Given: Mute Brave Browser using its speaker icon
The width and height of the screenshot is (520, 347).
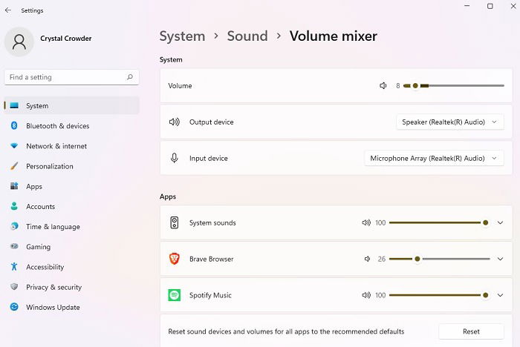Looking at the screenshot, I should (367, 259).
